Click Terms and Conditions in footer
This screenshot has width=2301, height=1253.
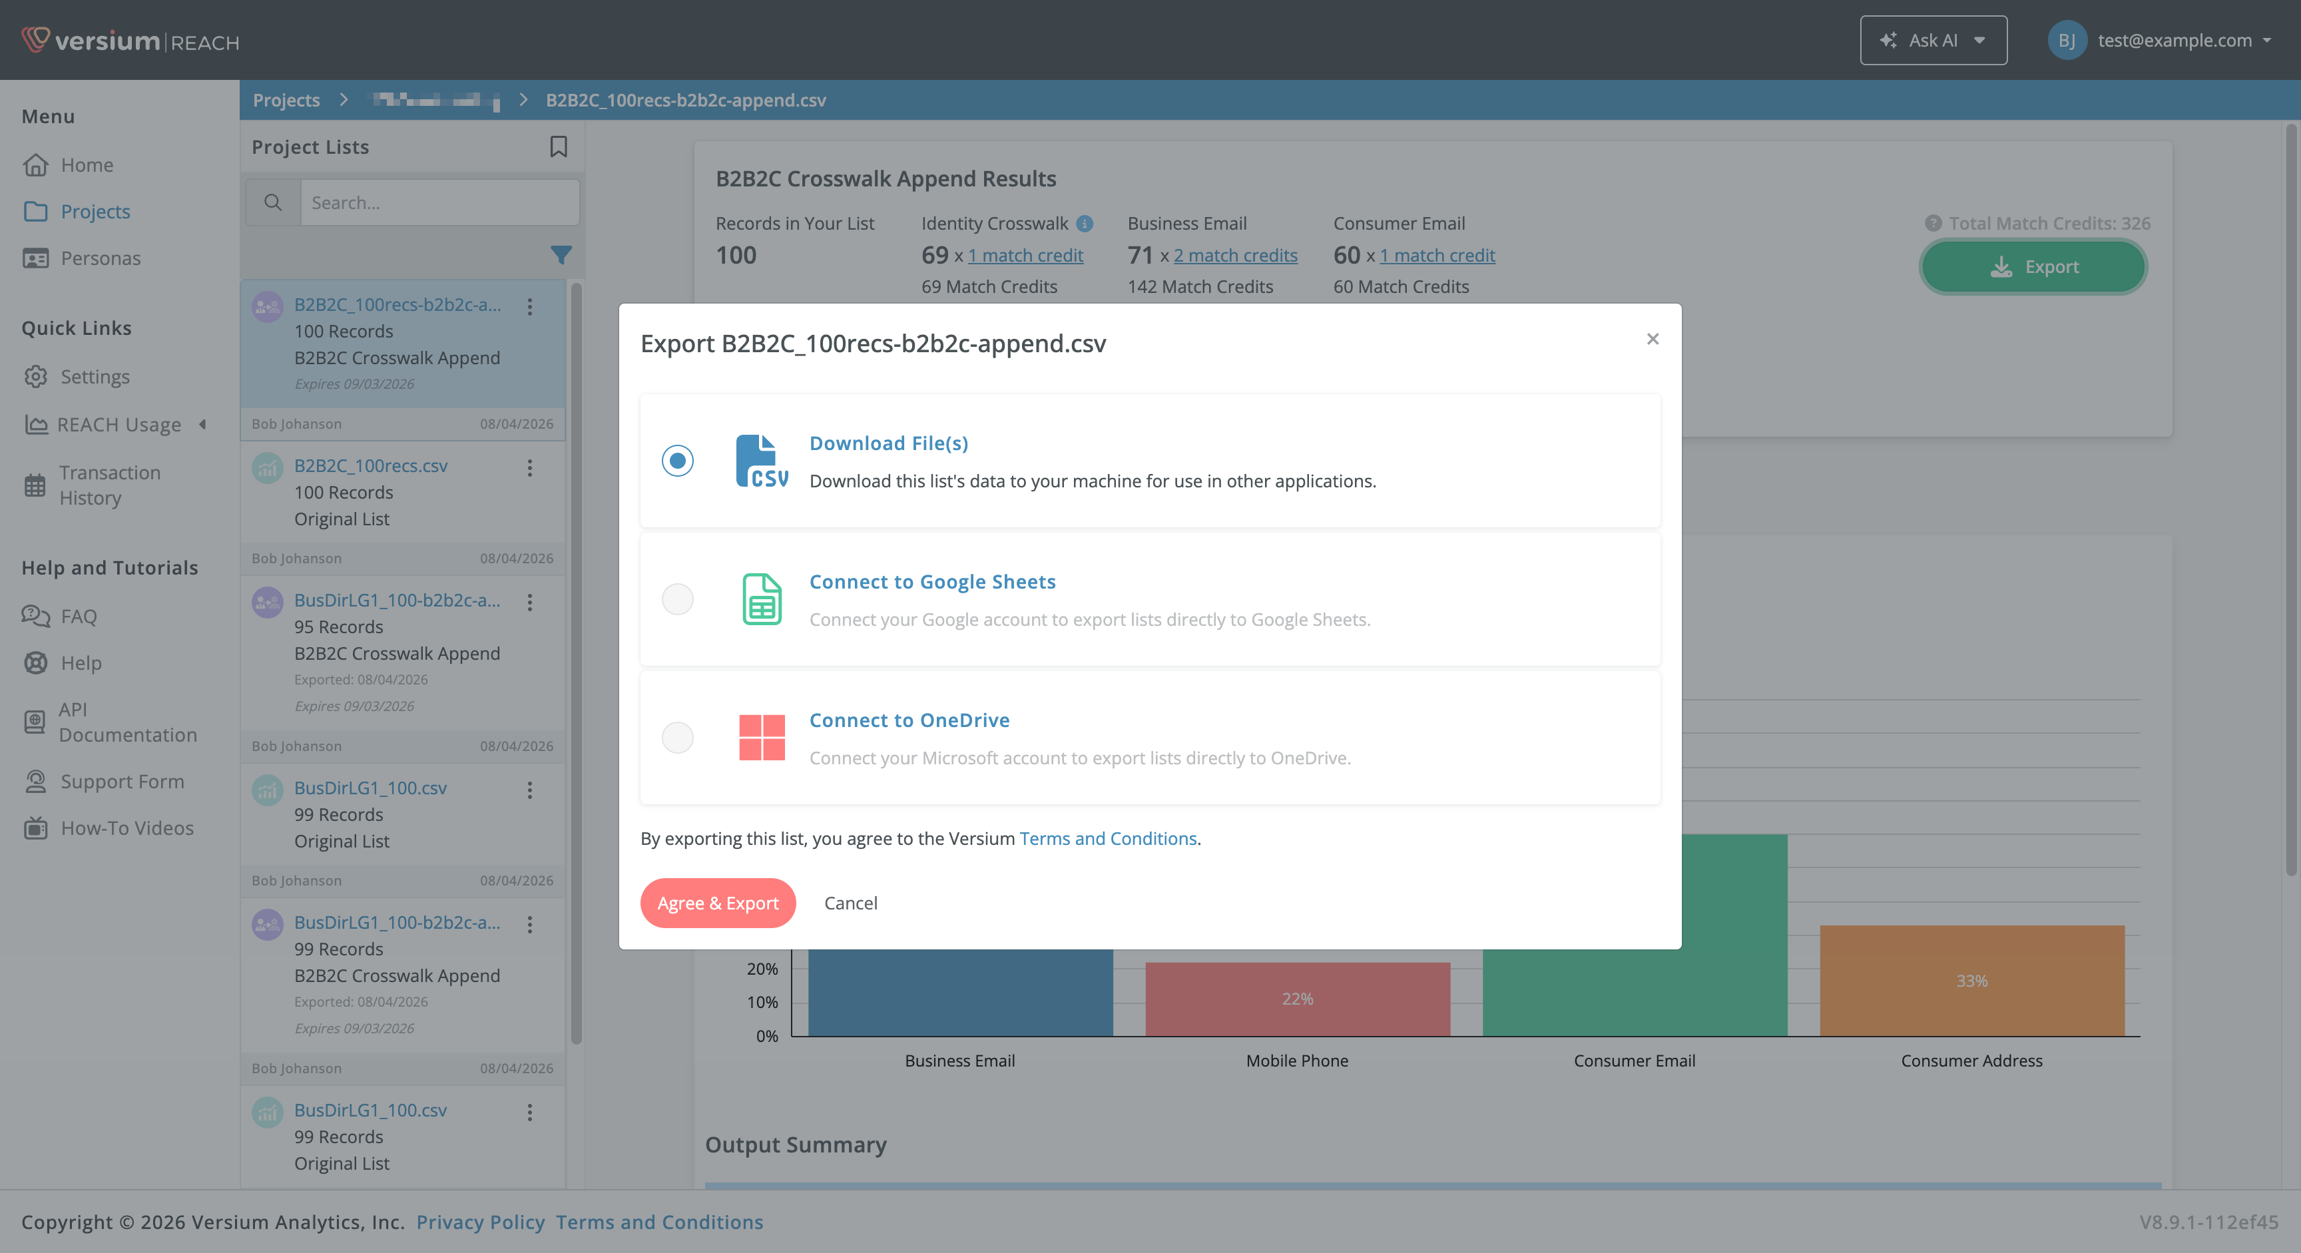659,1222
